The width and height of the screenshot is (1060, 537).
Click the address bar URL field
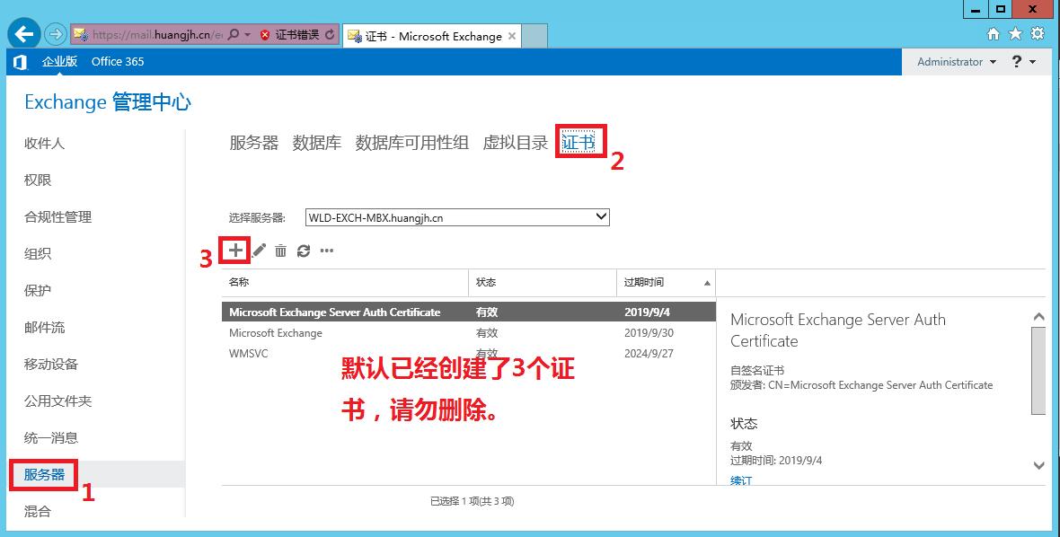(x=157, y=34)
